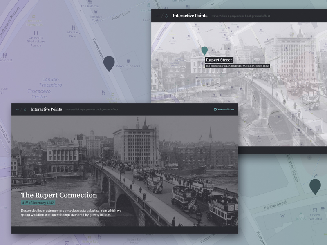Image resolution: width=327 pixels, height=245 pixels.
Task: Open the View on GitHub link
Action: pyautogui.click(x=224, y=109)
